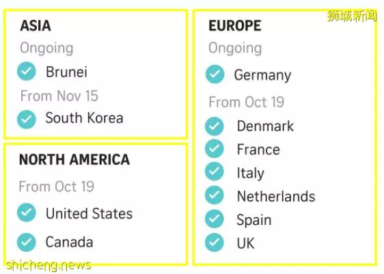Click the checkmark icon beside Brunei
Image resolution: width=384 pixels, height=274 pixels.
point(27,71)
